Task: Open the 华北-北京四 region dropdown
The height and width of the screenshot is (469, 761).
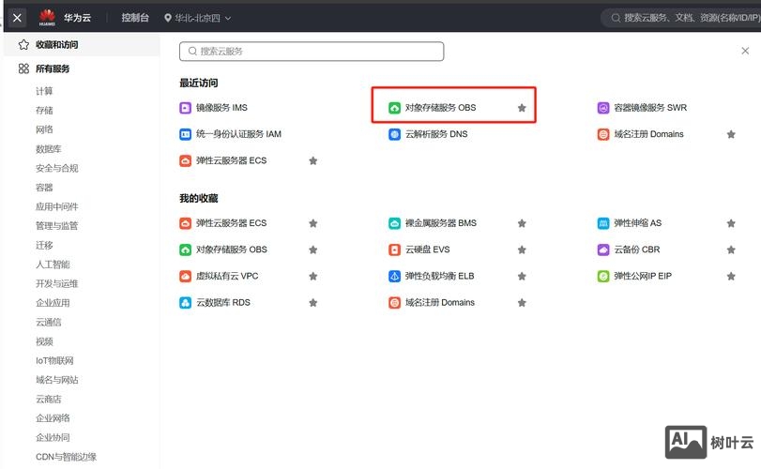Action: click(197, 18)
